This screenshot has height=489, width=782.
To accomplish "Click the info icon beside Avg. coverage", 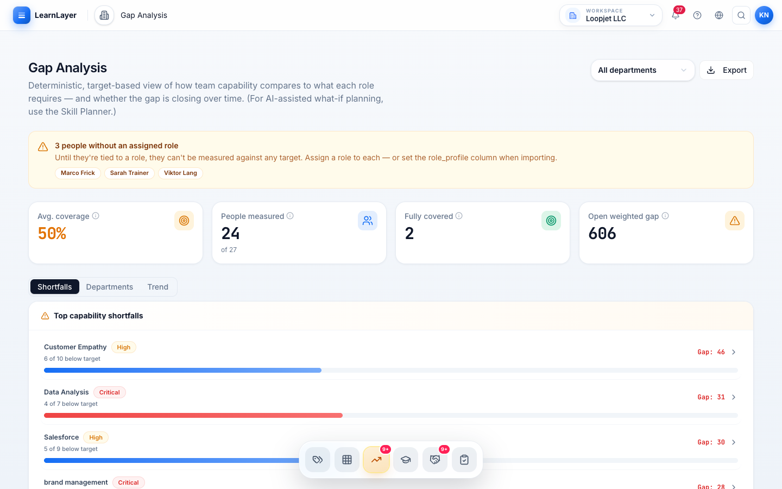I will 96,216.
